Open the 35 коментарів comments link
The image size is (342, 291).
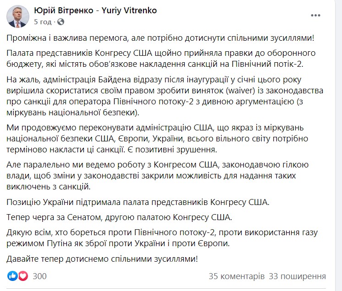click(237, 276)
